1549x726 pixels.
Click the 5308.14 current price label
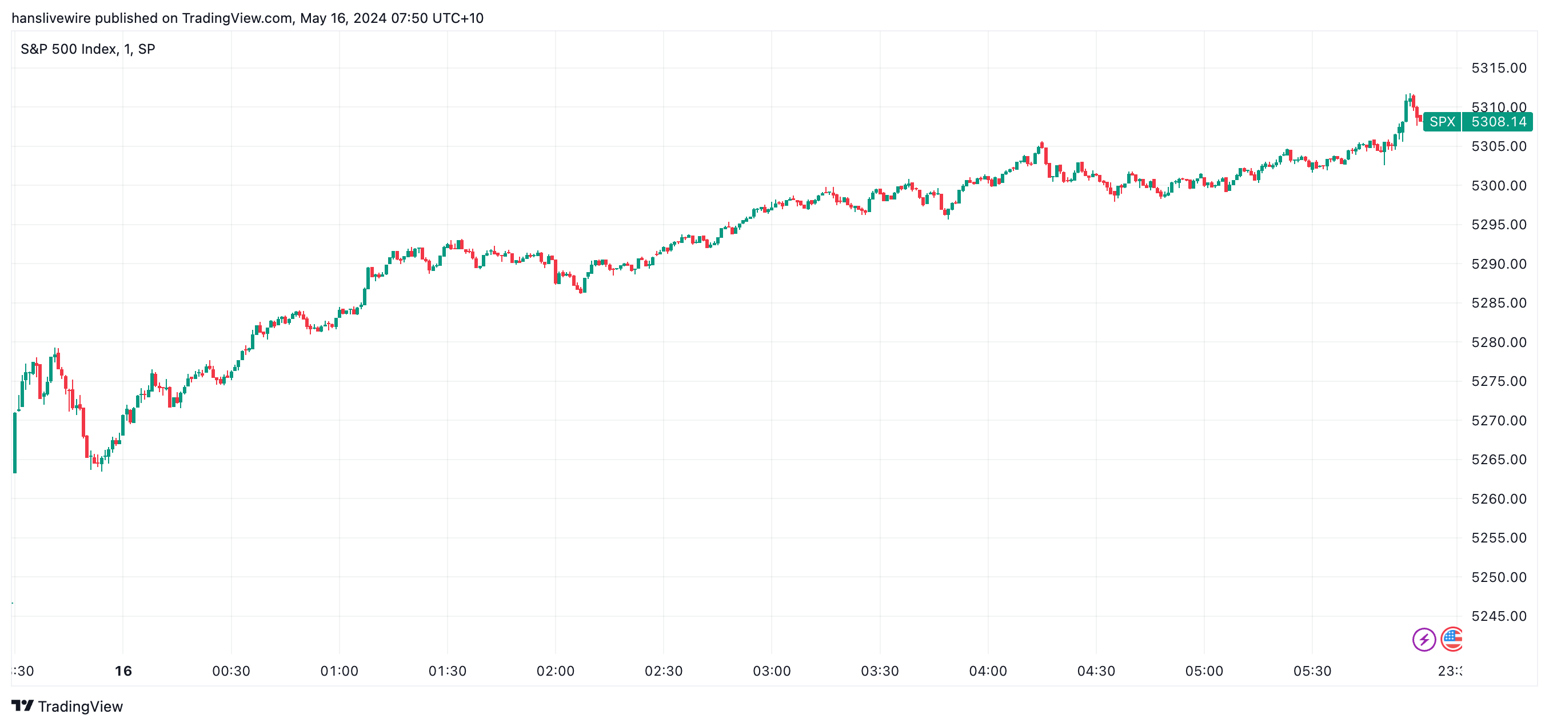click(x=1498, y=122)
